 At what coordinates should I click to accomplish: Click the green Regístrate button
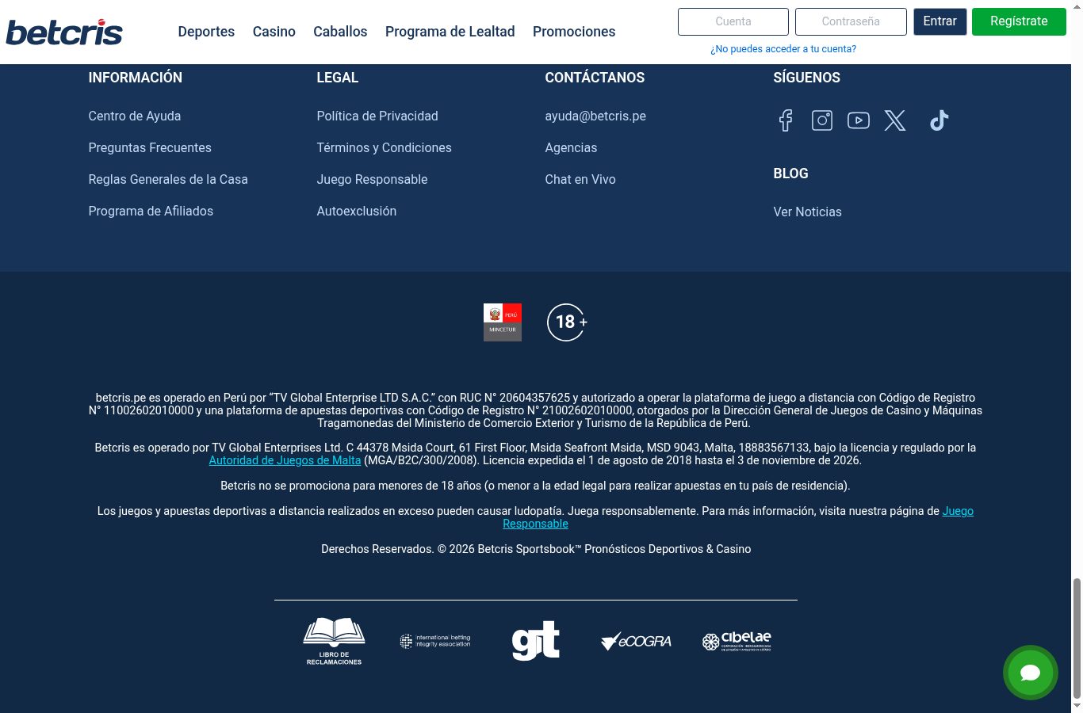1019,21
